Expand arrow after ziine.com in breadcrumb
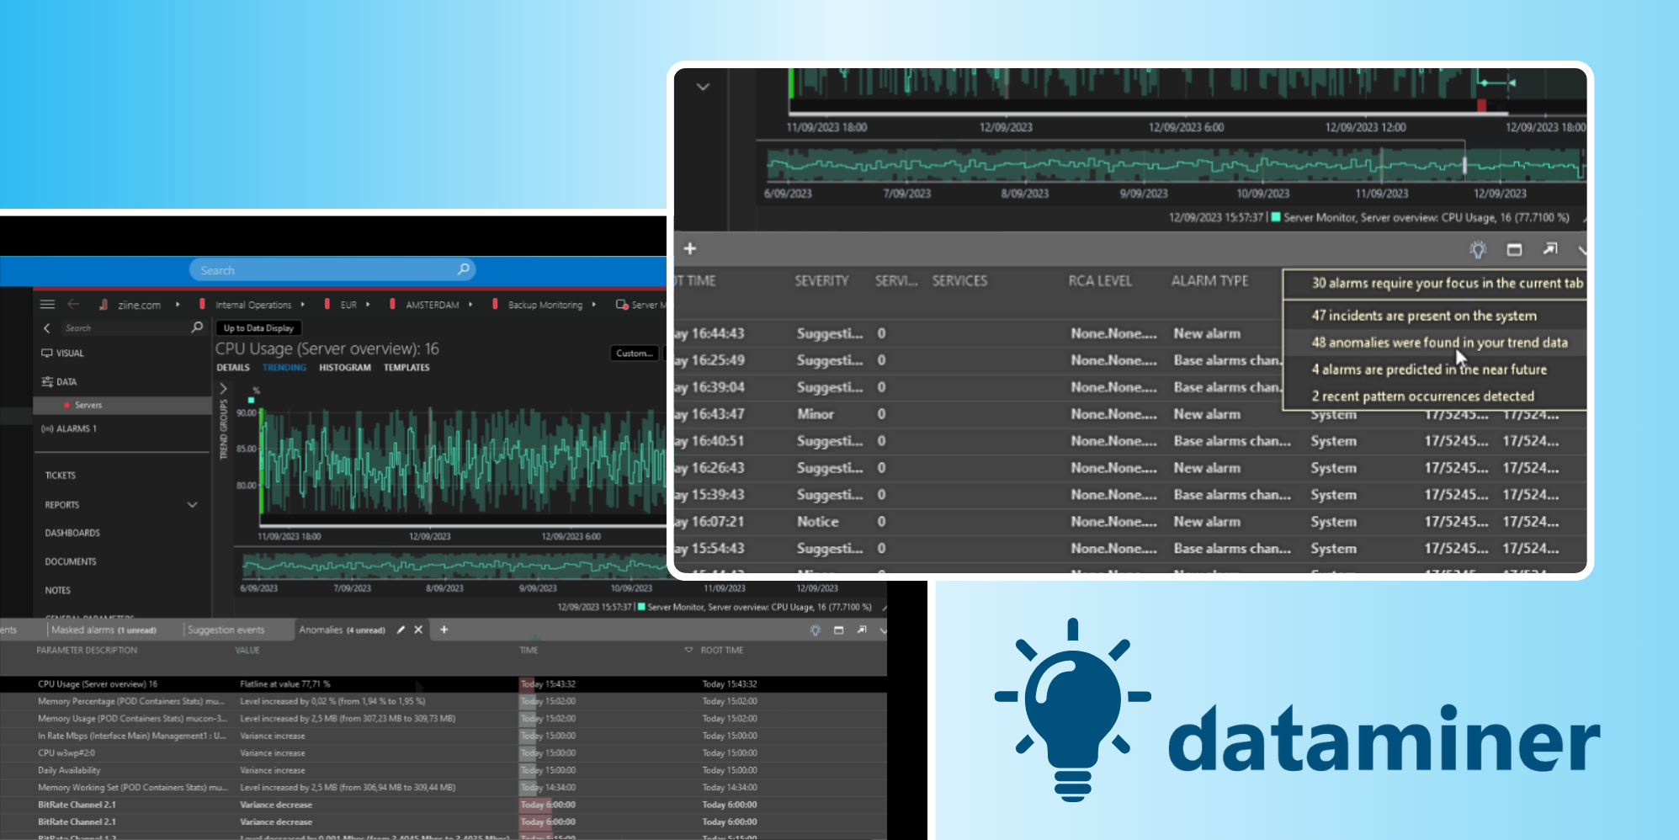The image size is (1679, 840). click(178, 305)
